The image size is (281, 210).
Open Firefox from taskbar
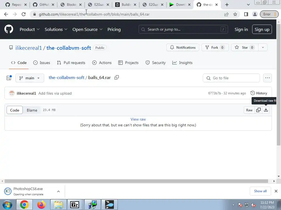[41, 205]
